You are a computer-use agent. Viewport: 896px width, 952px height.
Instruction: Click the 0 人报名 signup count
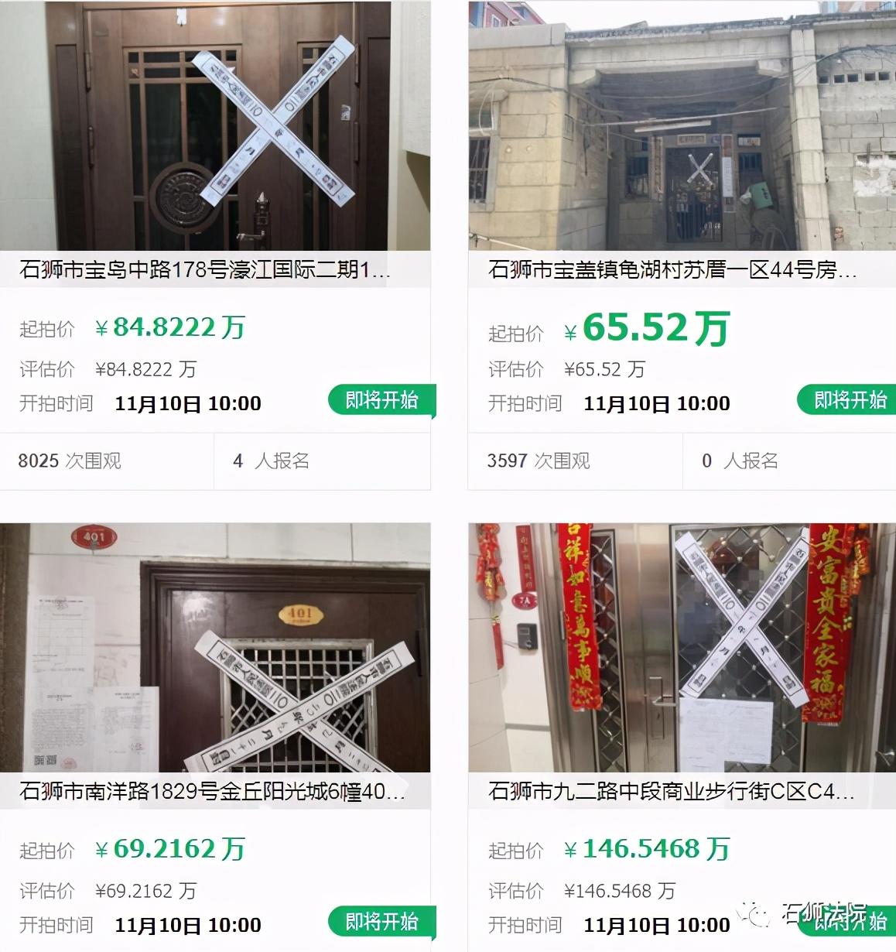(x=740, y=461)
